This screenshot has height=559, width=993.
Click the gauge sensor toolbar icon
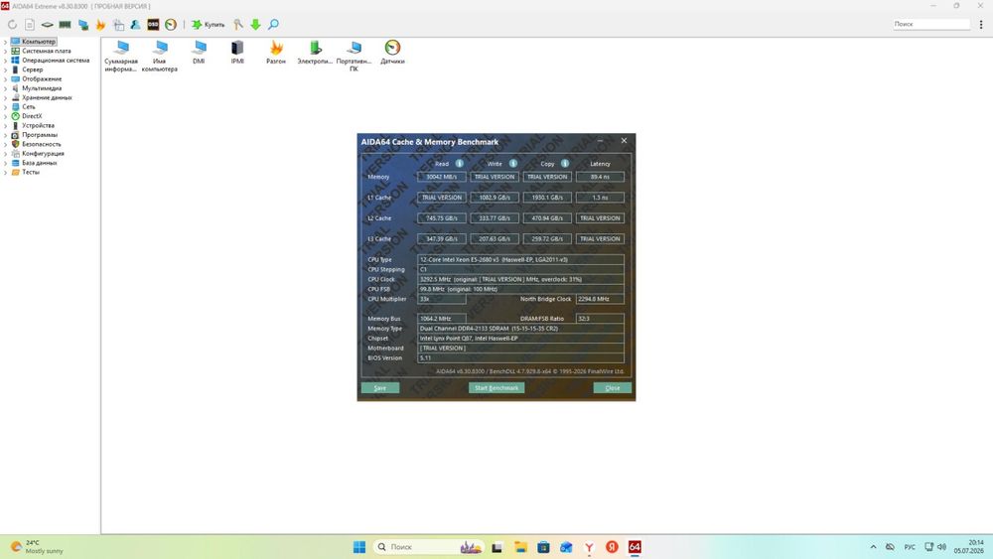[x=171, y=25]
